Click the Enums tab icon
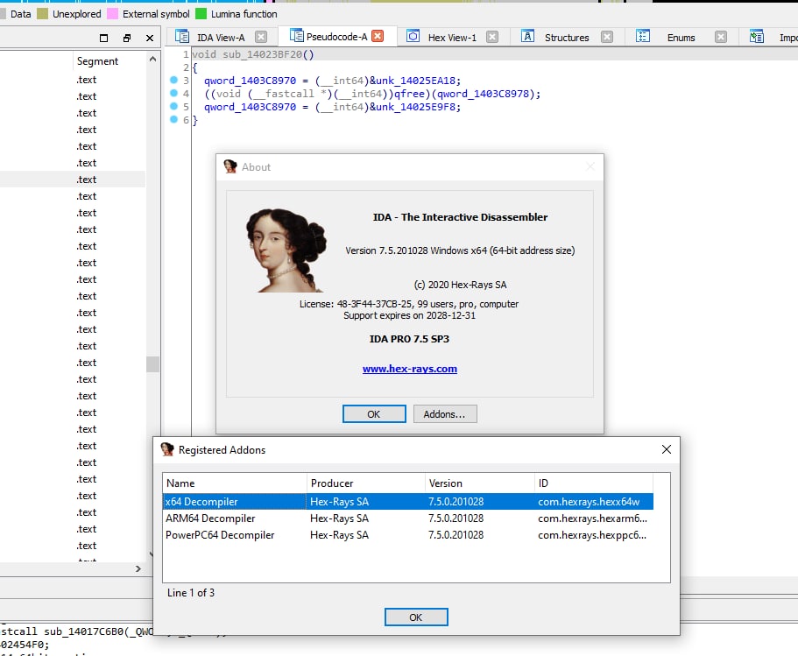The image size is (798, 656). click(x=643, y=37)
